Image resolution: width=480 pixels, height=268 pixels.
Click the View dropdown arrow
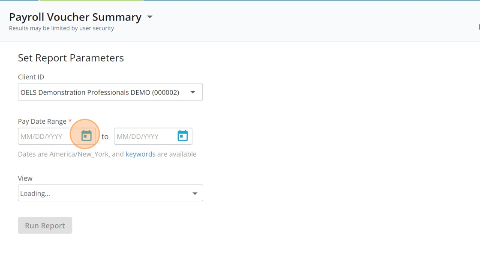click(195, 194)
